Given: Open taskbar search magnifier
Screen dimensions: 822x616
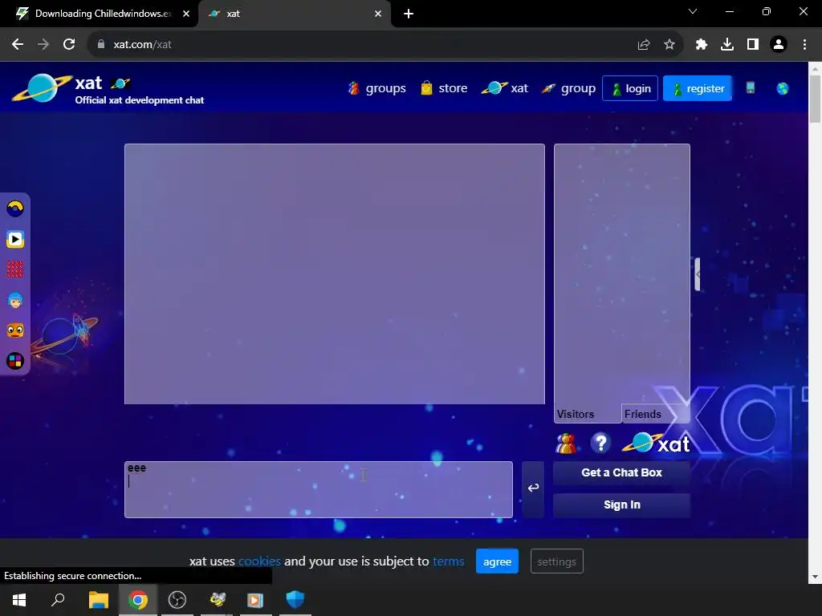Looking at the screenshot, I should coord(58,600).
